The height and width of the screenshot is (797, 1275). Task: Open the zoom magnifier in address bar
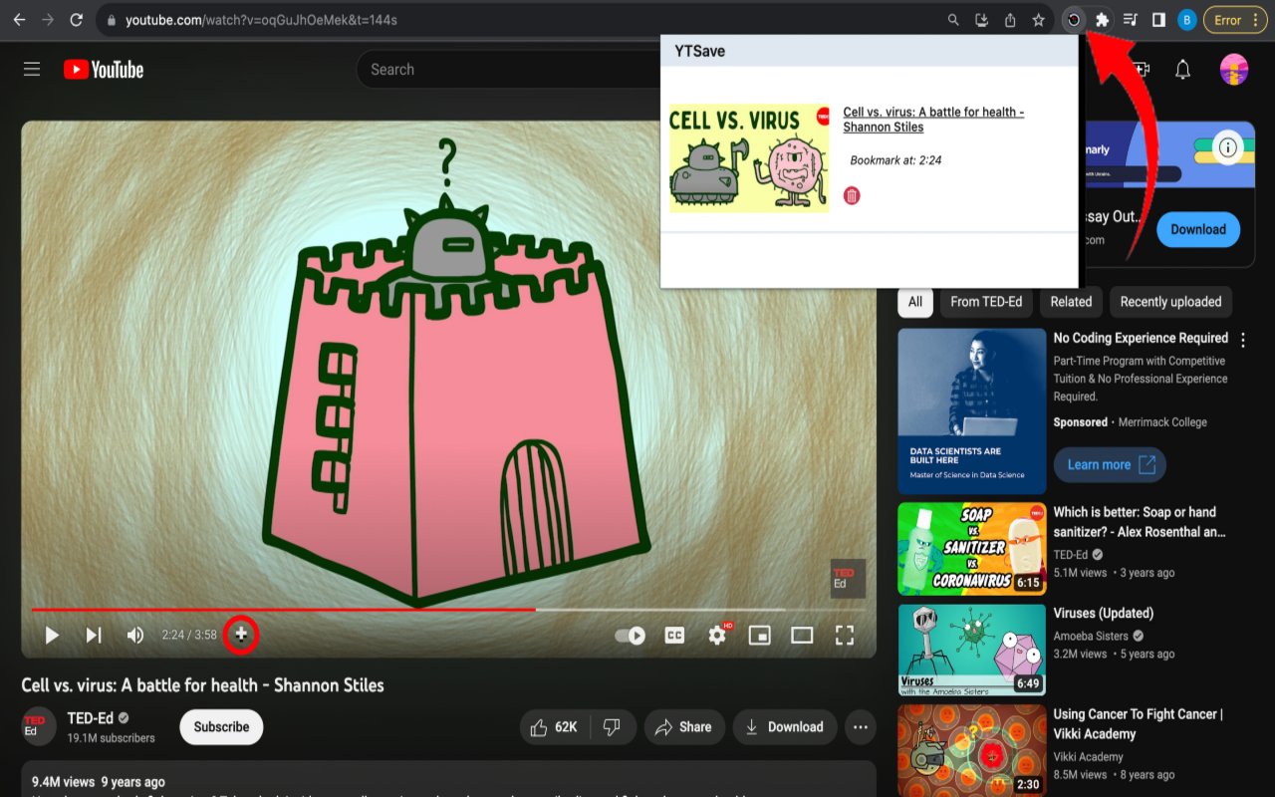pos(953,20)
